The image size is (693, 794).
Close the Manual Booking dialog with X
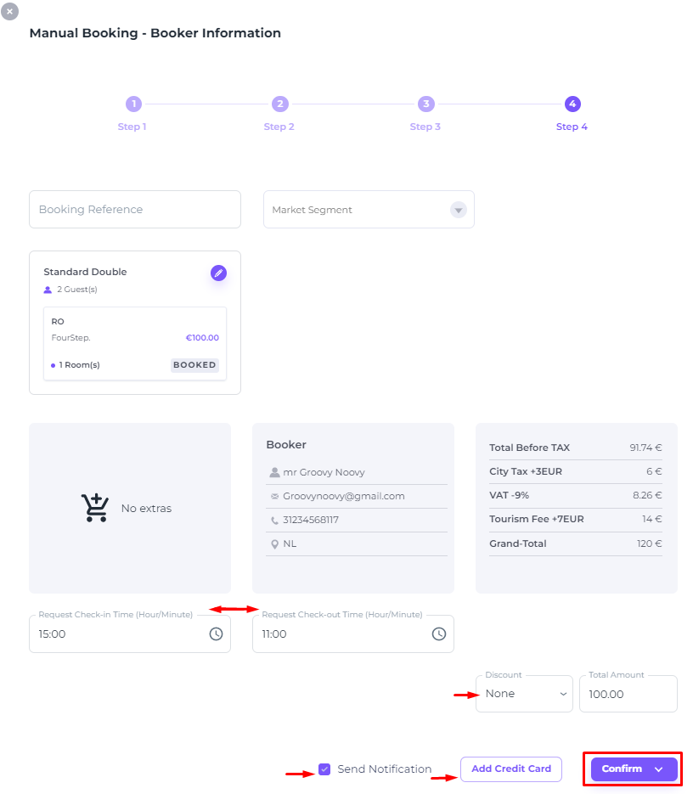pos(9,11)
